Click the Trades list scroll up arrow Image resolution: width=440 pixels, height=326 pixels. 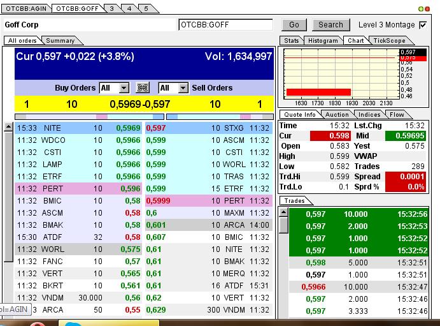click(284, 212)
